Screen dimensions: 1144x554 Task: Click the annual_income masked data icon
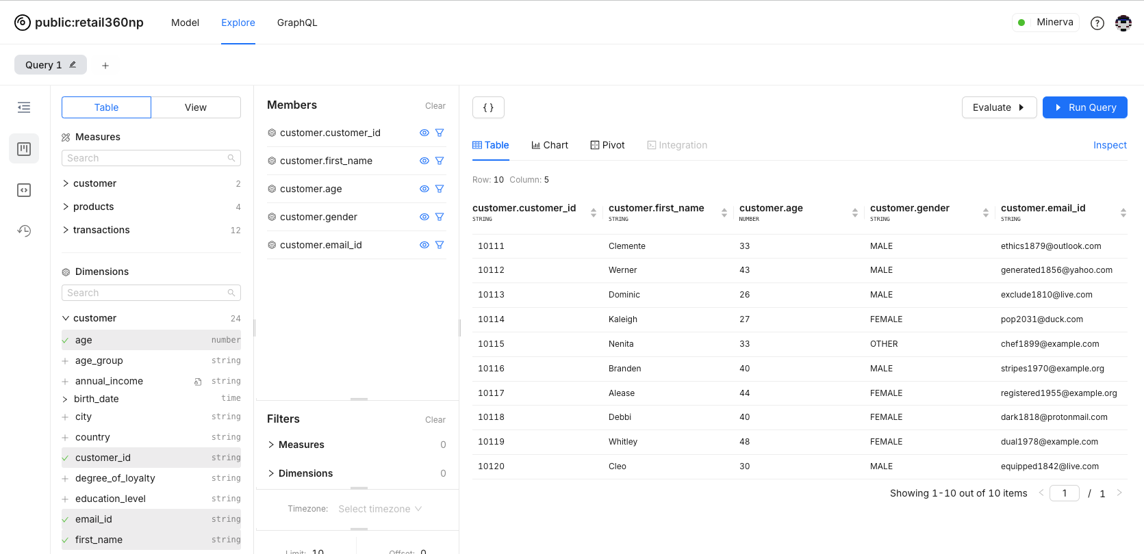pyautogui.click(x=198, y=382)
